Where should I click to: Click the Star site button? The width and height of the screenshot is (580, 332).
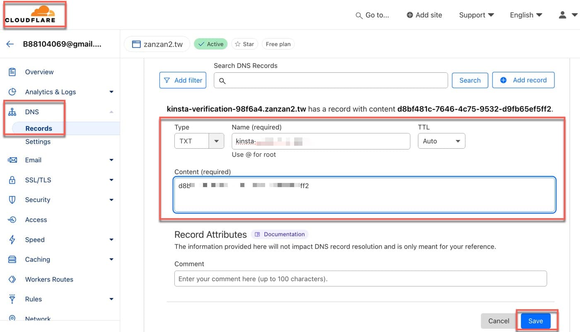pyautogui.click(x=244, y=44)
